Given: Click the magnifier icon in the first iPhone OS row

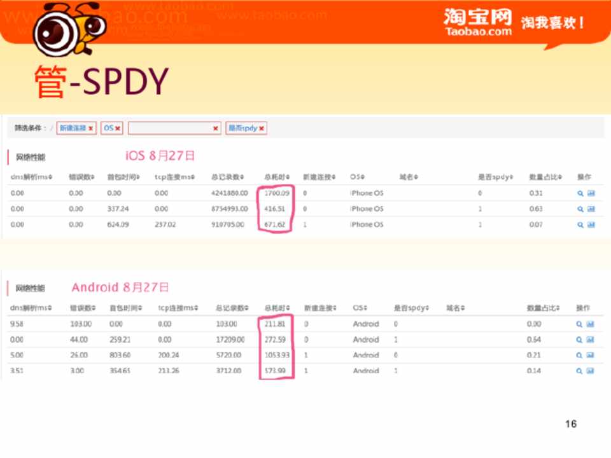Looking at the screenshot, I should pyautogui.click(x=580, y=193).
